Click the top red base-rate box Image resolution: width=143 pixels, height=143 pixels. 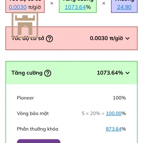25,6
